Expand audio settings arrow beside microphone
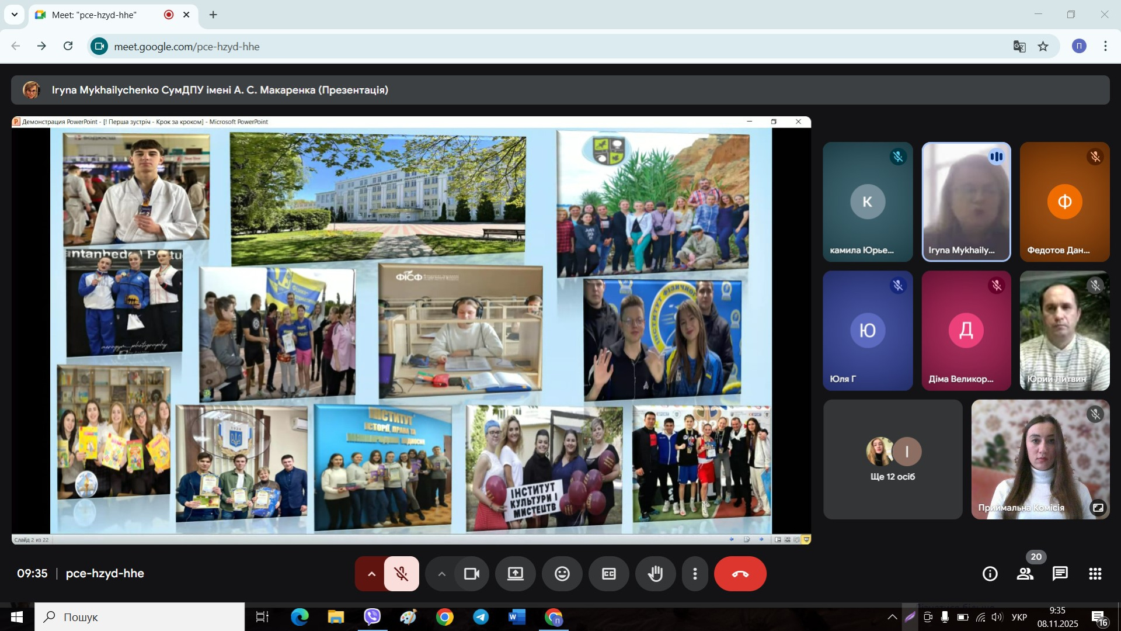This screenshot has width=1121, height=631. pyautogui.click(x=371, y=574)
